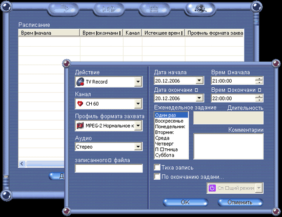Click the Профиль формата захвата column header
The width and height of the screenshot is (282, 217).
[215, 33]
